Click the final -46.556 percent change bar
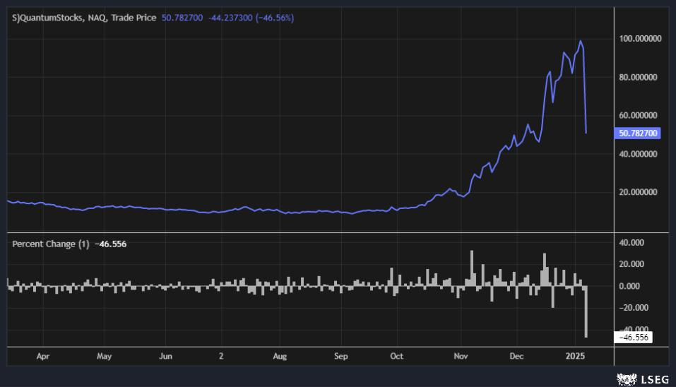 coord(586,311)
